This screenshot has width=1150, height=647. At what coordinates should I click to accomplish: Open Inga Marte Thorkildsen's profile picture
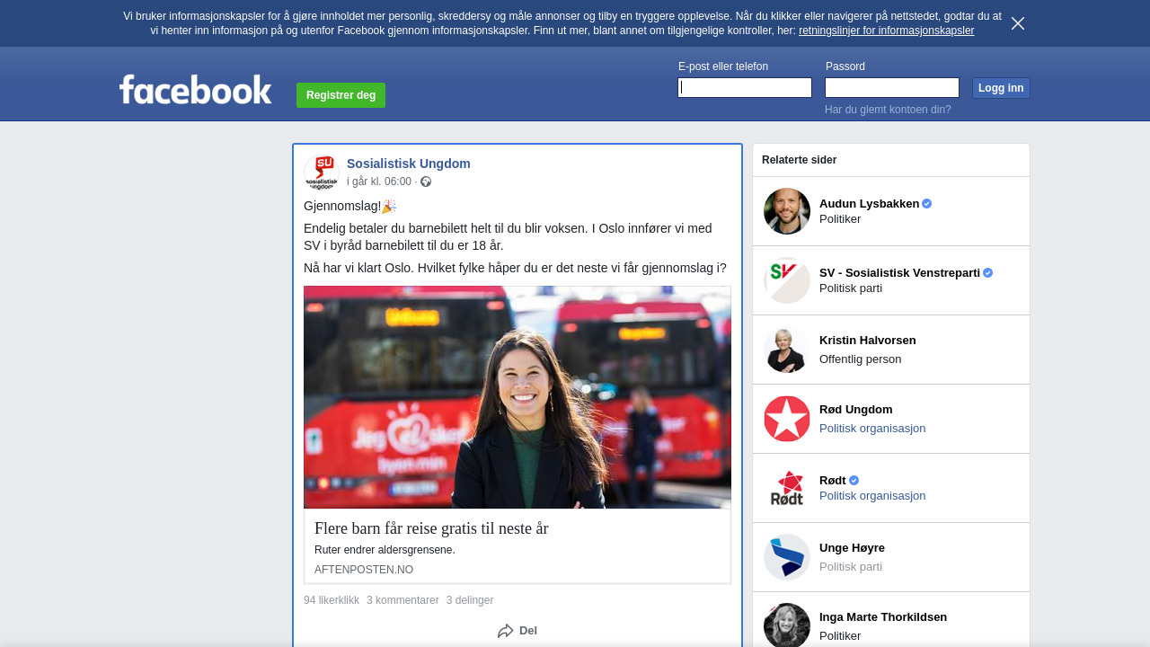click(x=787, y=625)
